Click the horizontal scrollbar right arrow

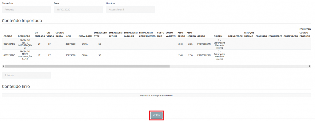309,66
